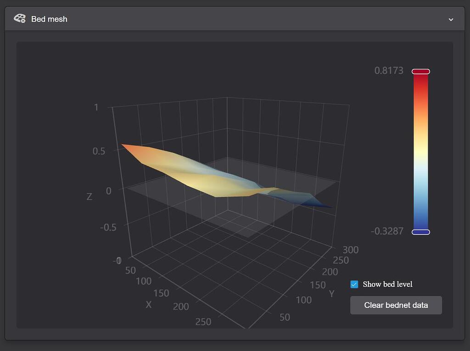Click the X axis label
This screenshot has width=470, height=351.
pos(149,304)
